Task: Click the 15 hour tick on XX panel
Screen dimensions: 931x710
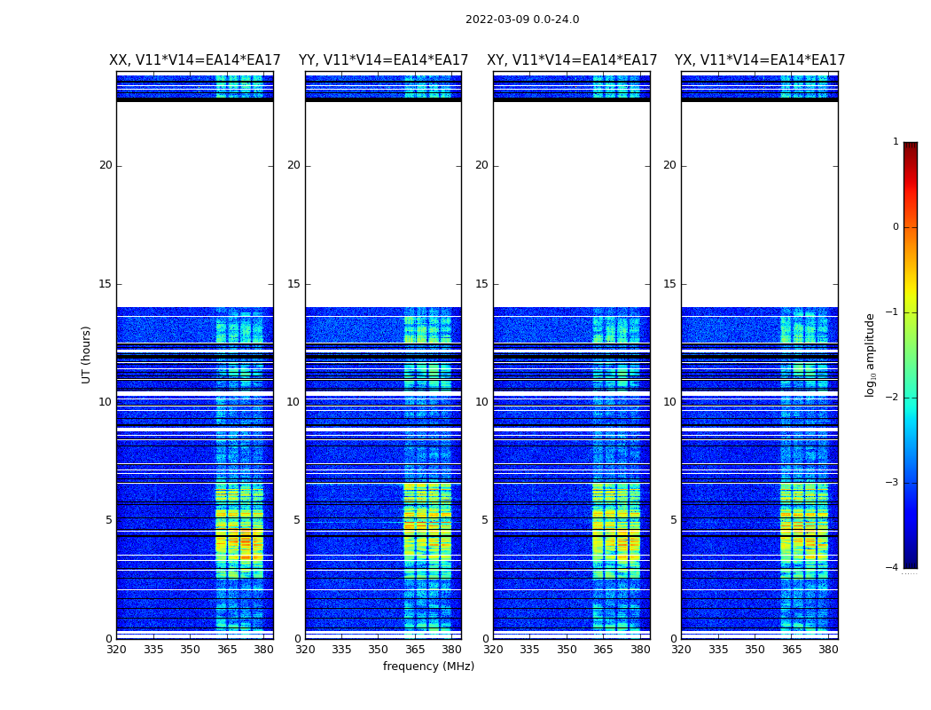Action: click(106, 284)
